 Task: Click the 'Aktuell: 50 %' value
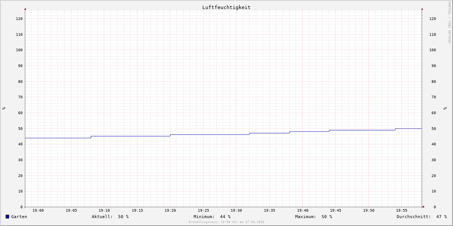point(110,217)
